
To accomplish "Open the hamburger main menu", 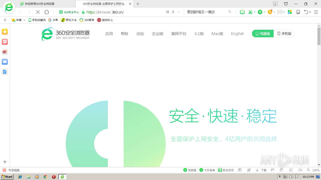I will point(316,12).
